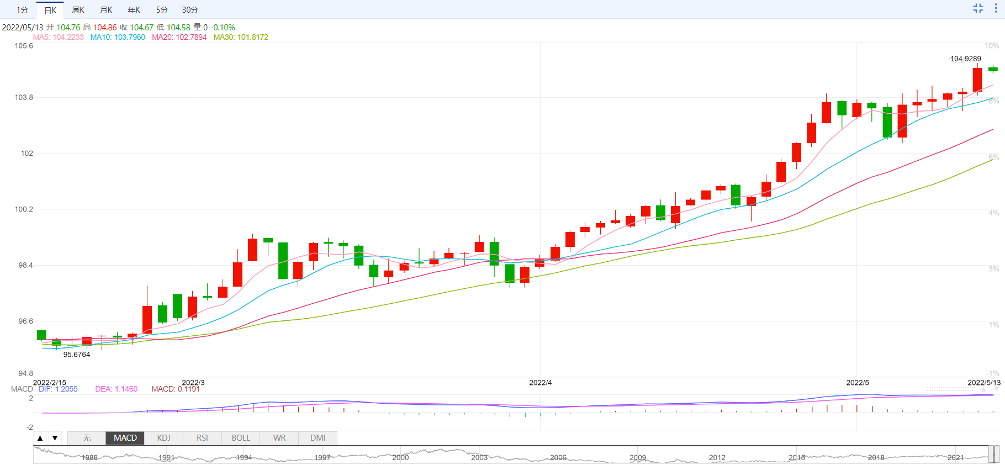Click the black up arrow beside indicator tabs
Screen dimensions: 1005x470
click(x=40, y=438)
